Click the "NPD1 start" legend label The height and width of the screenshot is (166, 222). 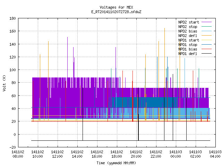pyautogui.click(x=189, y=40)
